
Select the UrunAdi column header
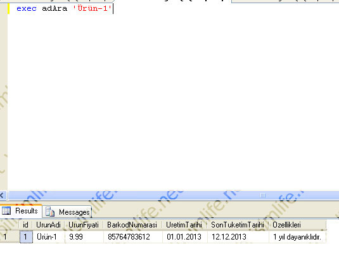(48, 225)
